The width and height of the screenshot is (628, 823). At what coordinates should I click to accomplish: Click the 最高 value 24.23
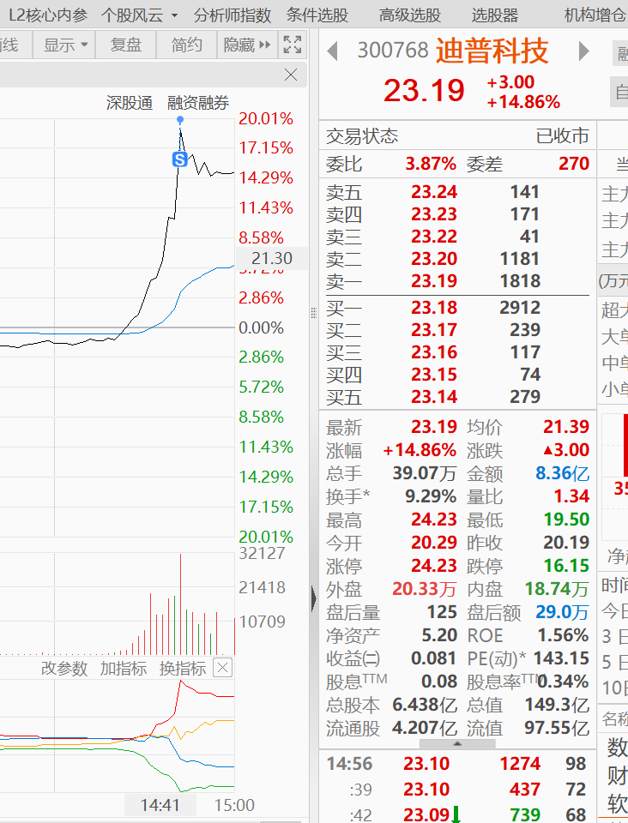click(x=434, y=520)
